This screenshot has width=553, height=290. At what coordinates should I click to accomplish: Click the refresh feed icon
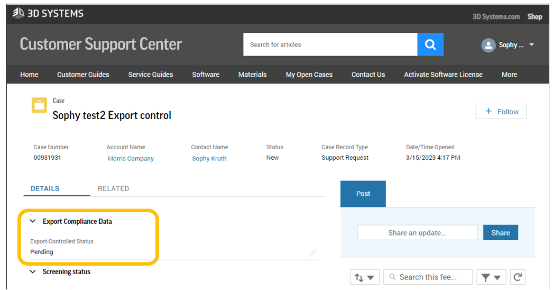coord(518,277)
